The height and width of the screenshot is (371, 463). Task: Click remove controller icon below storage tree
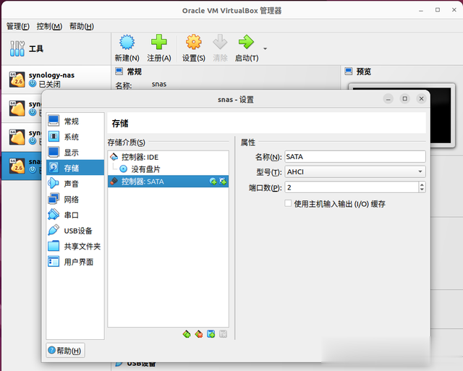click(x=199, y=334)
